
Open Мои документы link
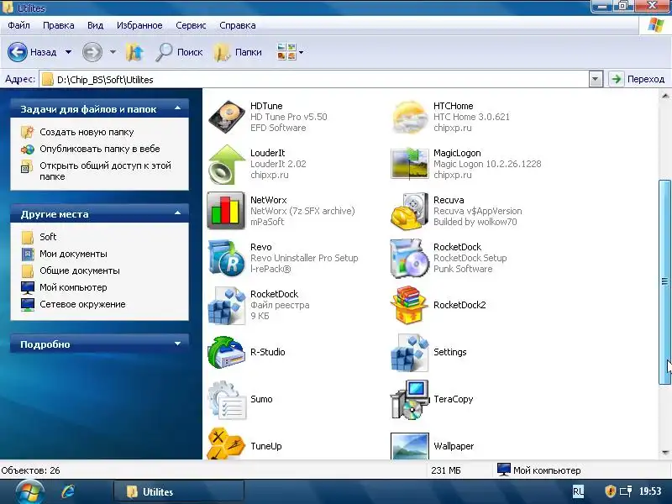tap(73, 254)
